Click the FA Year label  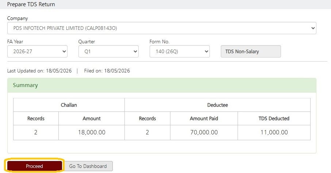pyautogui.click(x=15, y=42)
